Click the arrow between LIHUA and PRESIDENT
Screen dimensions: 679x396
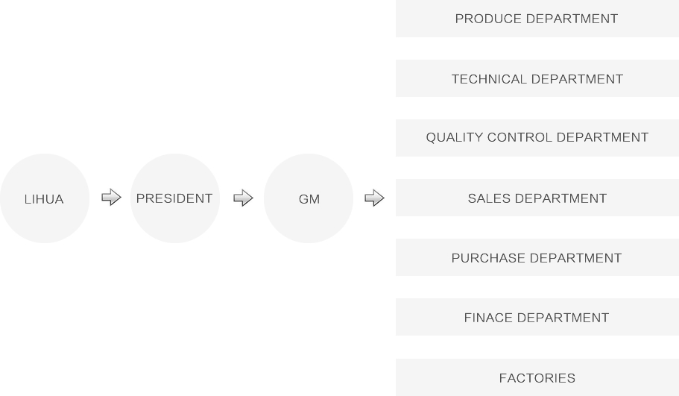click(x=111, y=198)
